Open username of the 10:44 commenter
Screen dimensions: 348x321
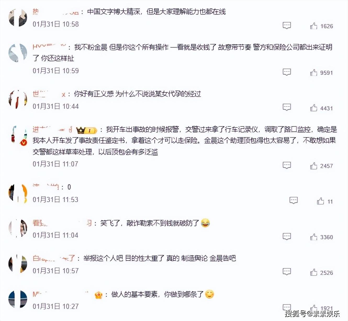coord(49,94)
